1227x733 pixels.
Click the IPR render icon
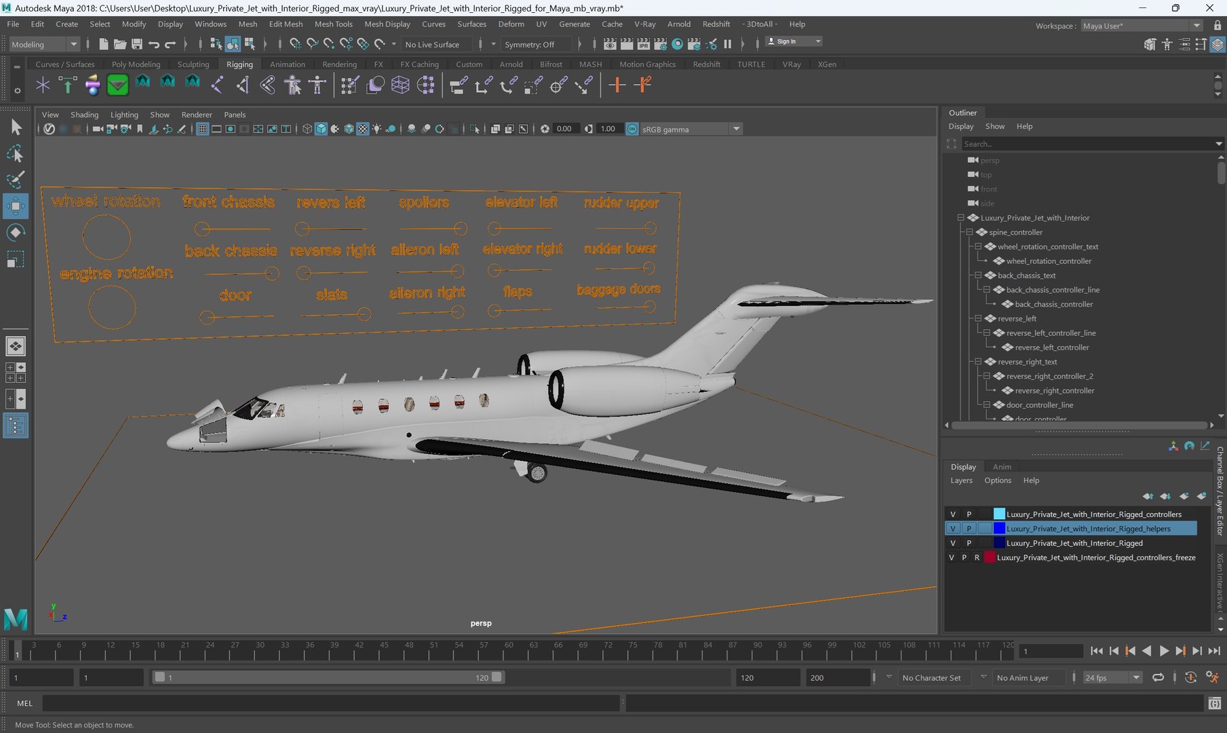point(644,44)
